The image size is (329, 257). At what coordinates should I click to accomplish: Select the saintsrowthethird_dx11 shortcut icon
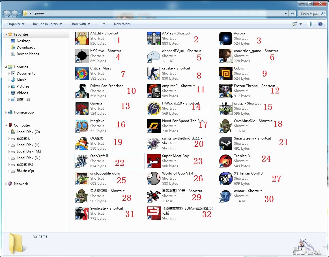(x=154, y=143)
